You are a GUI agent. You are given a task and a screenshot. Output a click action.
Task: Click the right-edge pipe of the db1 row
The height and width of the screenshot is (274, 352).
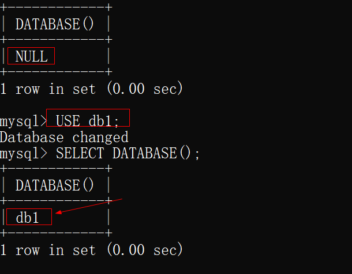(x=108, y=218)
